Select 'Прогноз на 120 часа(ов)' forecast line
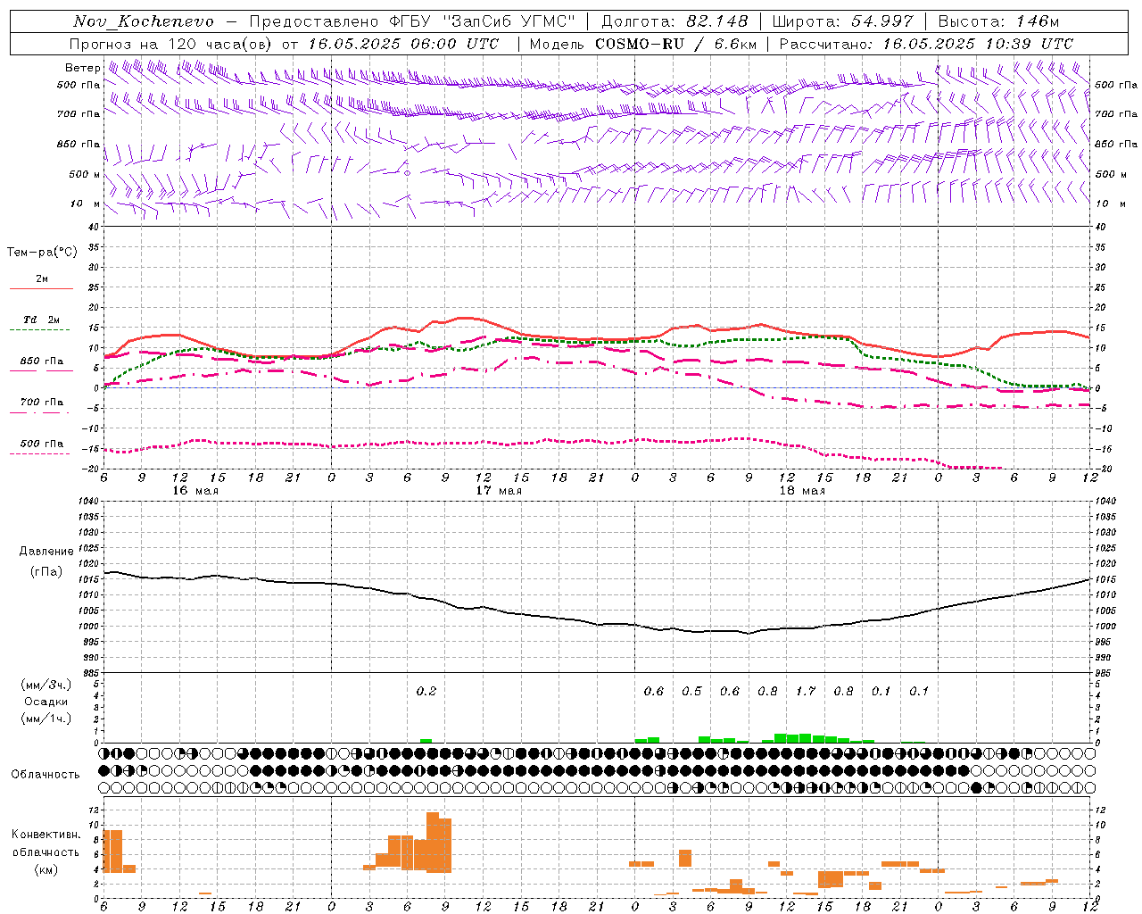Viewport: 1142px width, 914px height. (x=172, y=44)
